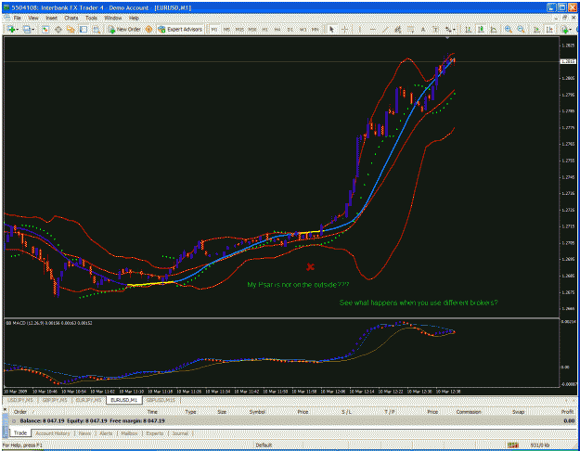The height and width of the screenshot is (451, 580).
Task: Select the text annotation tool
Action: click(423, 29)
